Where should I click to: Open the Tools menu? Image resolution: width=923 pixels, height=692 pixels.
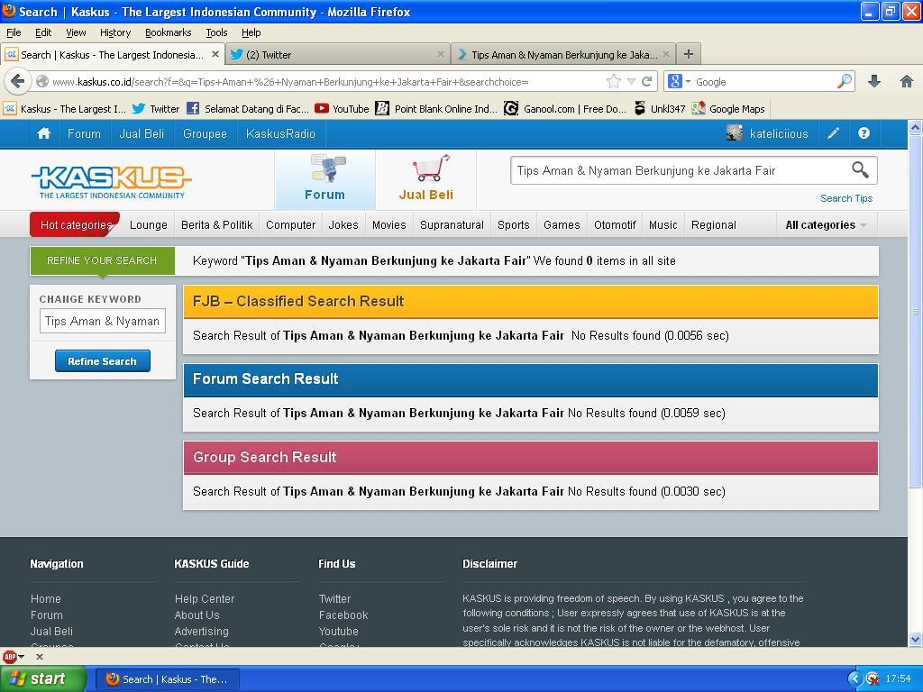216,32
